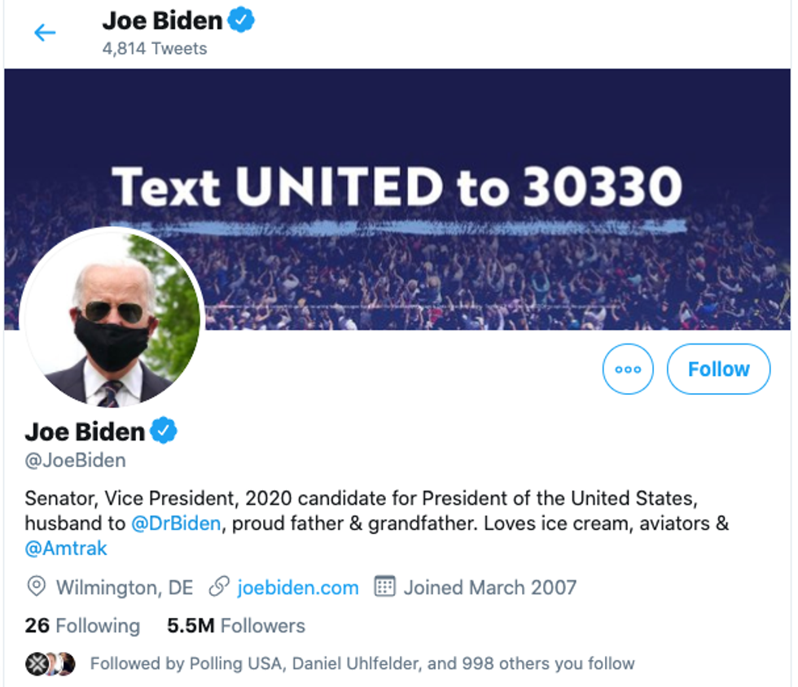Image resolution: width=798 pixels, height=687 pixels.
Task: Click the 'Joined March 2007' text
Action: pyautogui.click(x=490, y=587)
